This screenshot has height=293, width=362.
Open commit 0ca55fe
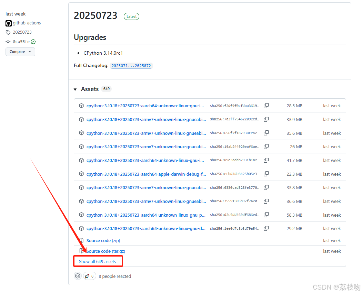pyautogui.click(x=21, y=42)
